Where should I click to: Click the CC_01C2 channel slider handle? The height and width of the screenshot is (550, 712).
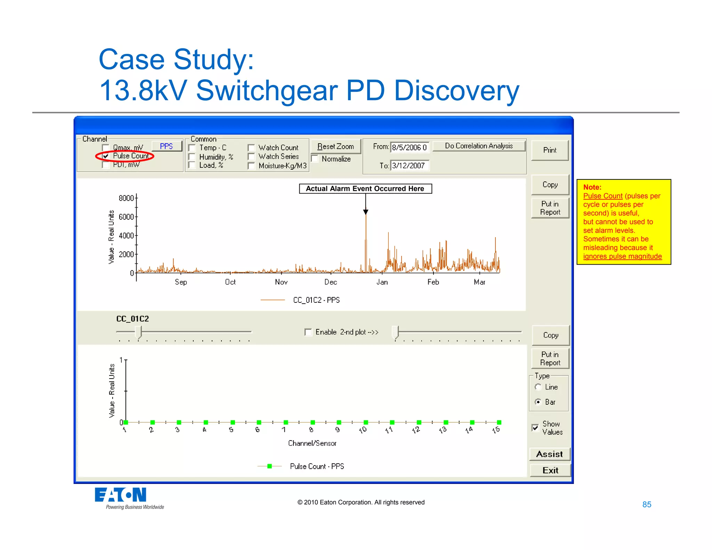tap(138, 332)
